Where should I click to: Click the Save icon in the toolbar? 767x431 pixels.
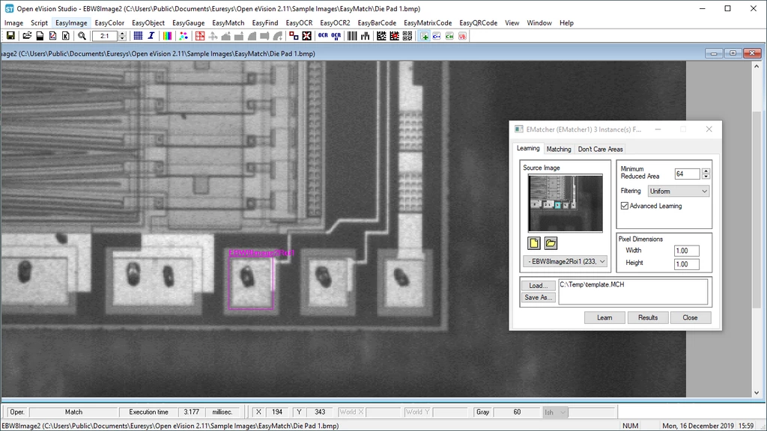(10, 36)
